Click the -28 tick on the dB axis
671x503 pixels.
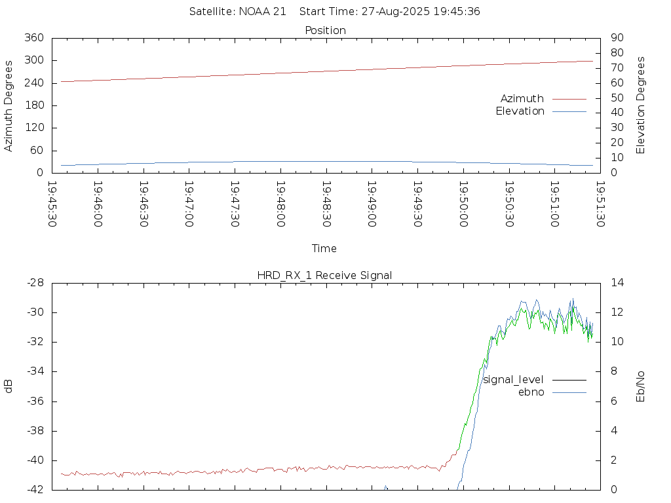[x=35, y=283]
